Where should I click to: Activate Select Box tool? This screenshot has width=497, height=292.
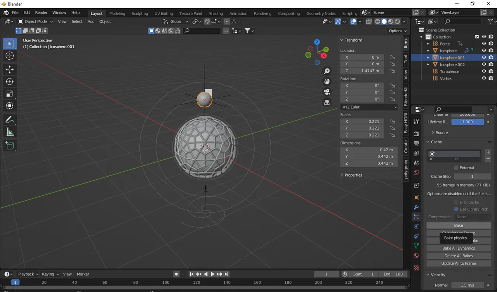click(10, 44)
